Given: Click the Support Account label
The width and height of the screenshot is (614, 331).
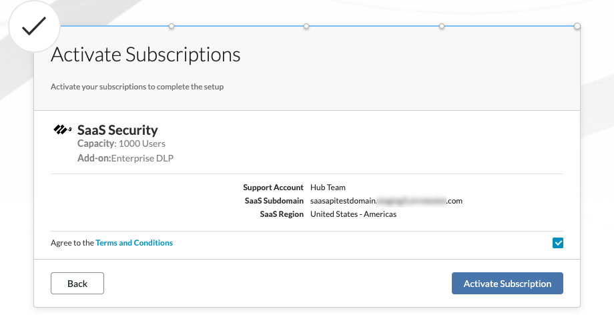Looking at the screenshot, I should (x=273, y=188).
